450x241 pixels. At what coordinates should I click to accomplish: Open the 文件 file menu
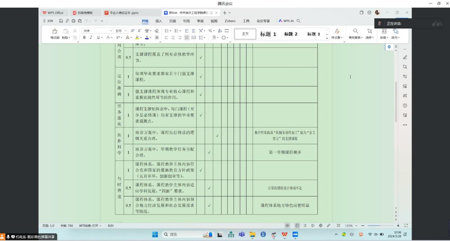pyautogui.click(x=48, y=21)
